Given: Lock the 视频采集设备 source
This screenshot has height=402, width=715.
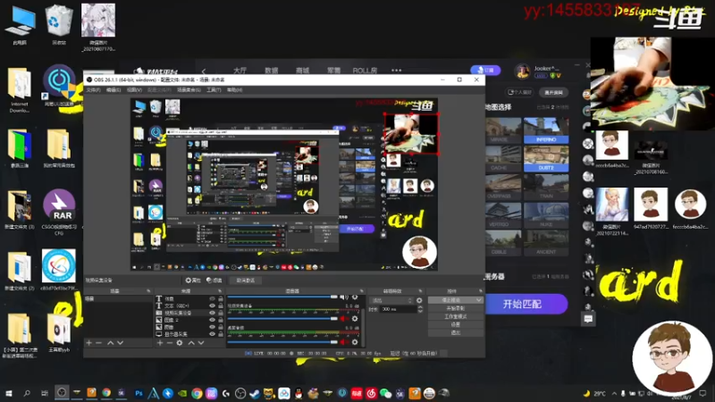Looking at the screenshot, I should pyautogui.click(x=221, y=314).
